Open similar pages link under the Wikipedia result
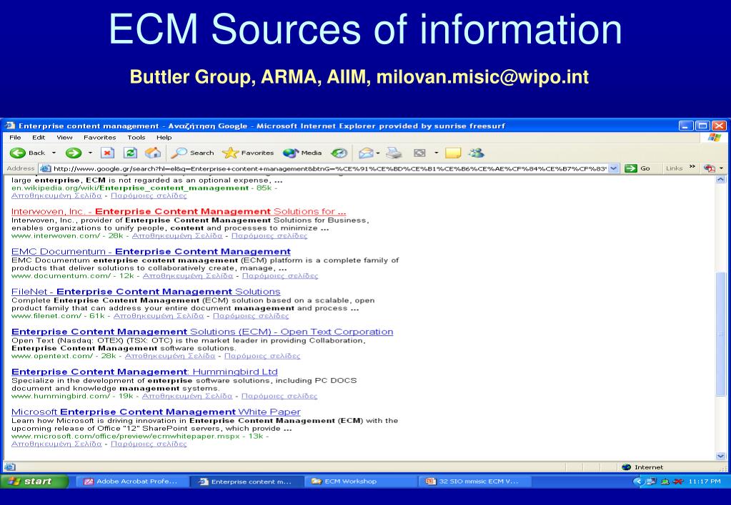This screenshot has width=731, height=505. [x=149, y=195]
